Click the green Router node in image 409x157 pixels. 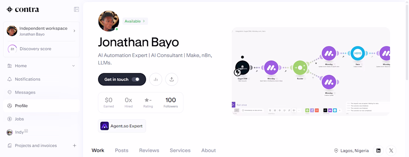(x=300, y=68)
